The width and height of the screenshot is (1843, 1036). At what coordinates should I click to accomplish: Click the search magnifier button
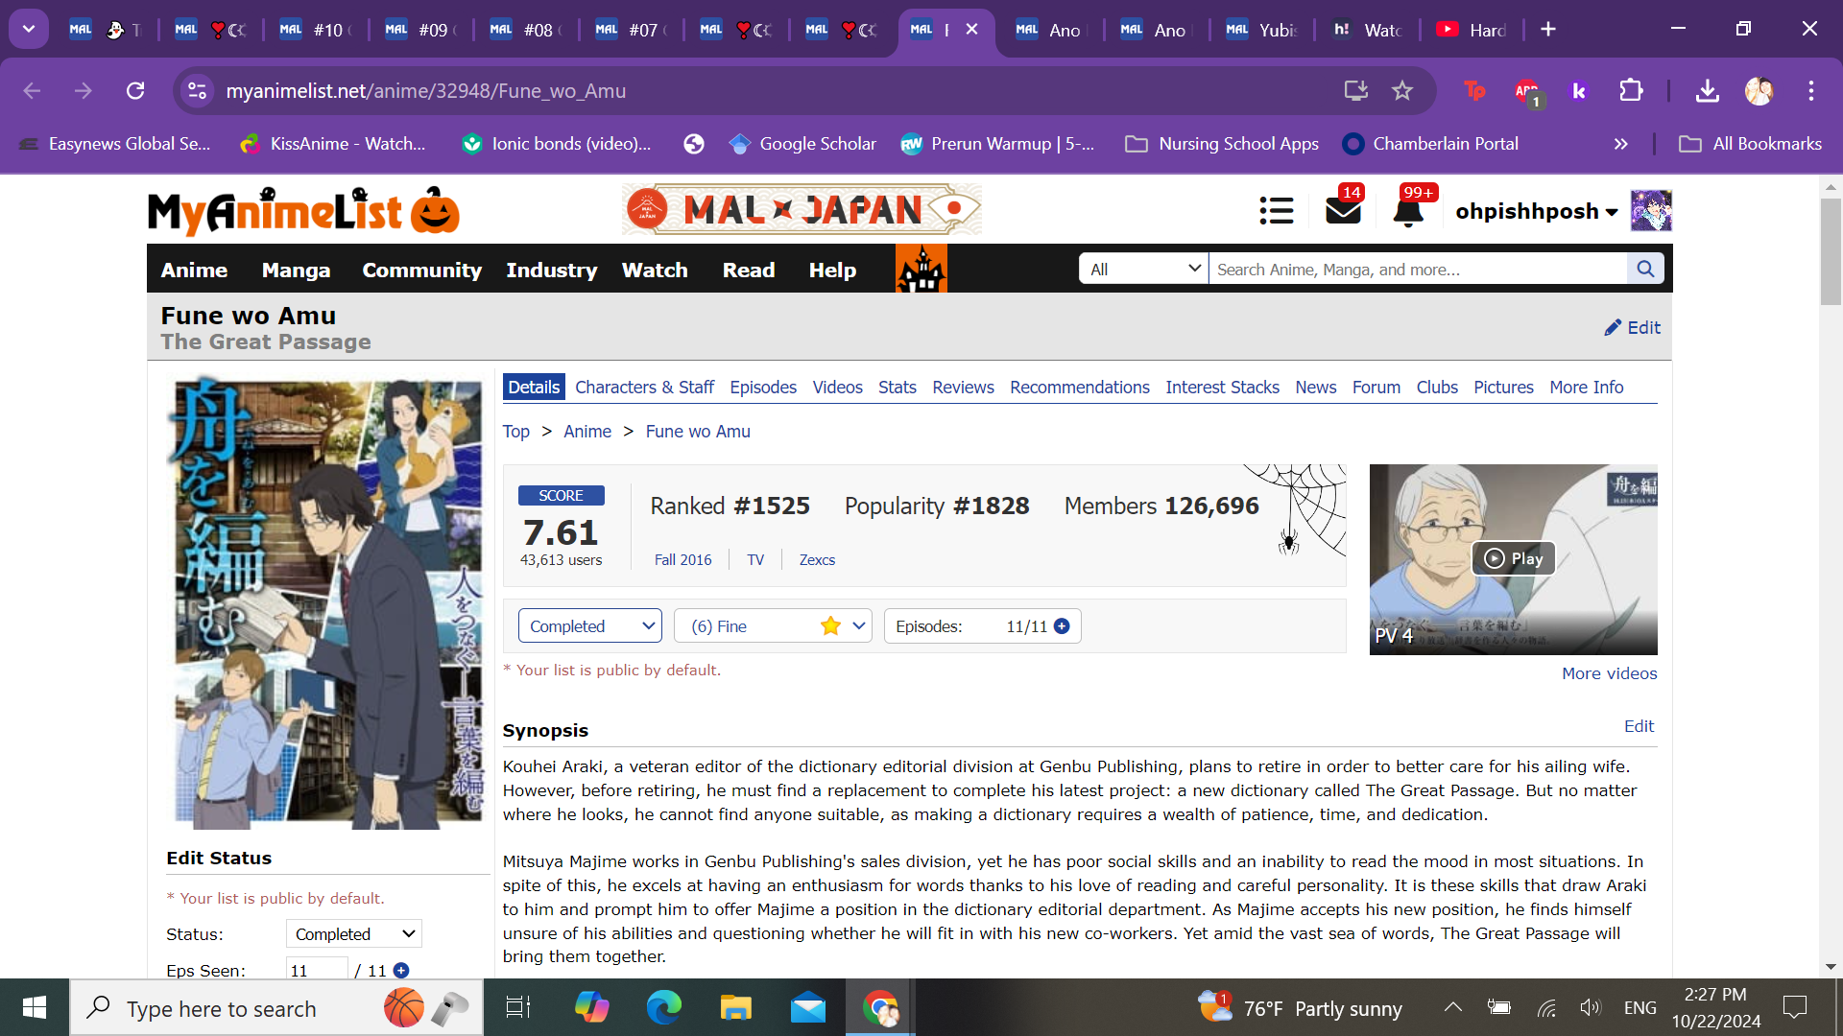(1645, 270)
